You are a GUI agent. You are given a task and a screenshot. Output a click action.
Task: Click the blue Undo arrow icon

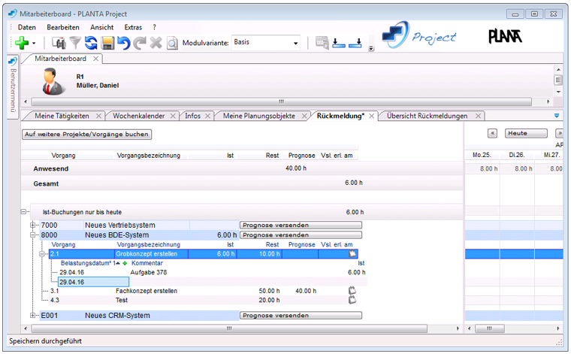pyautogui.click(x=123, y=43)
